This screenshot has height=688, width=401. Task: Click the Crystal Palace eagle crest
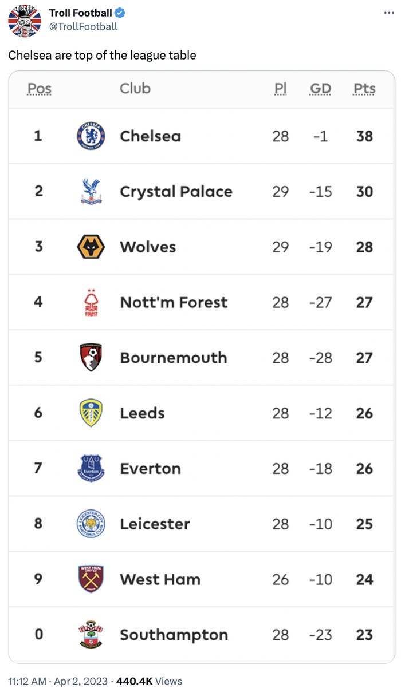coord(91,191)
